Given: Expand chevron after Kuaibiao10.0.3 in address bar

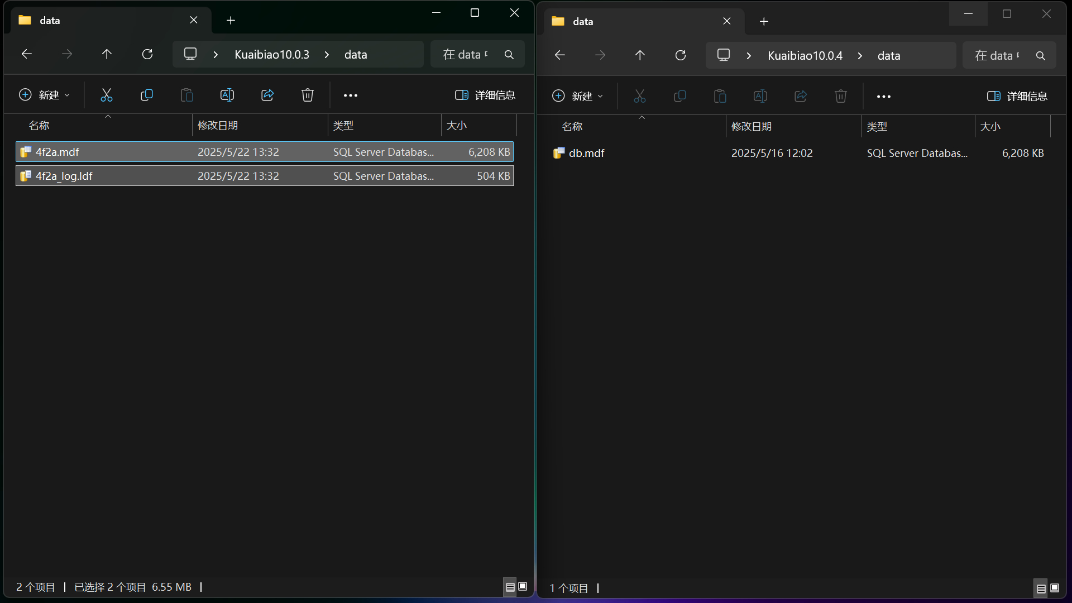Looking at the screenshot, I should pos(327,55).
